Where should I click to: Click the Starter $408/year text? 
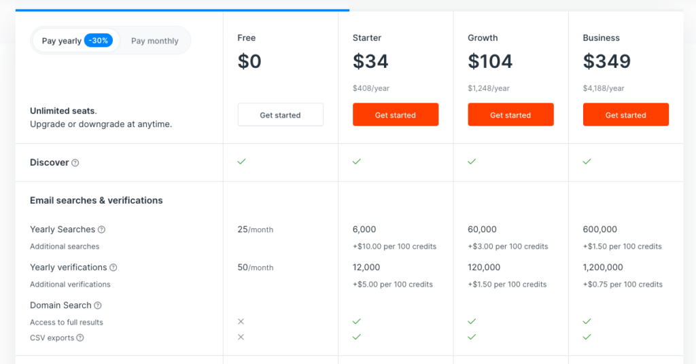(x=371, y=88)
